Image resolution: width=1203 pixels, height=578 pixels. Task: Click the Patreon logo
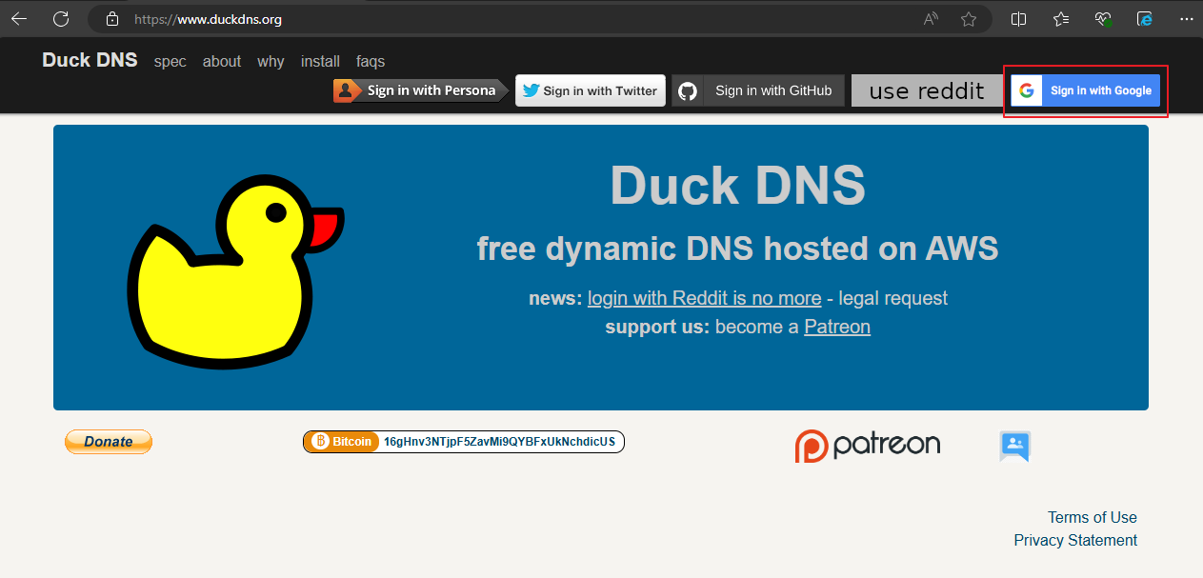click(868, 445)
